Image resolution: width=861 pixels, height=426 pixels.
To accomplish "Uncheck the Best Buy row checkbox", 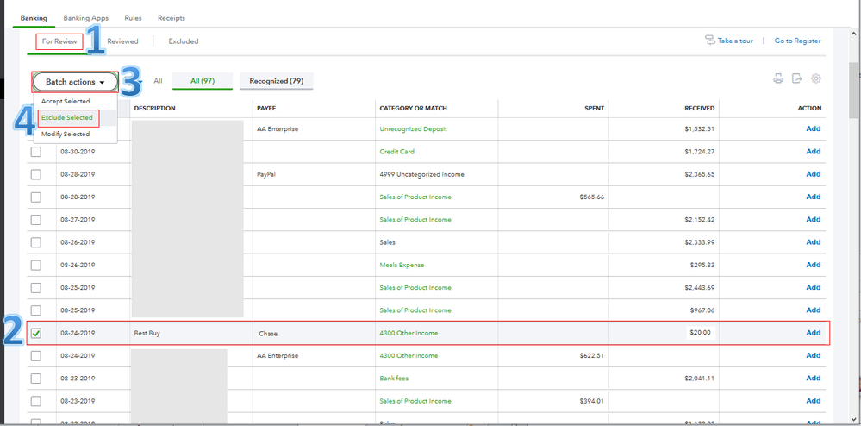I will (35, 333).
